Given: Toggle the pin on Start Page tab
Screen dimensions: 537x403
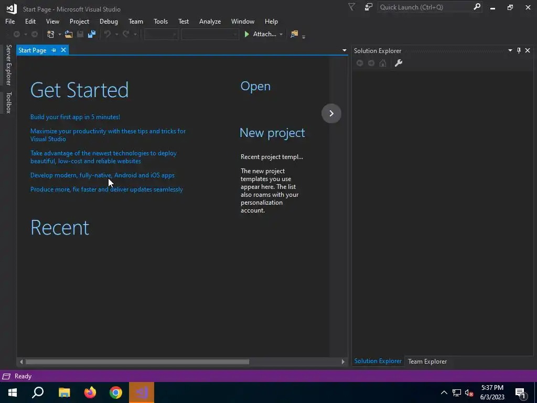Looking at the screenshot, I should [x=53, y=50].
